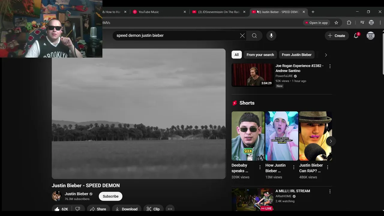Open the Joe Rogan Experience video thumbnail

[x=252, y=75]
